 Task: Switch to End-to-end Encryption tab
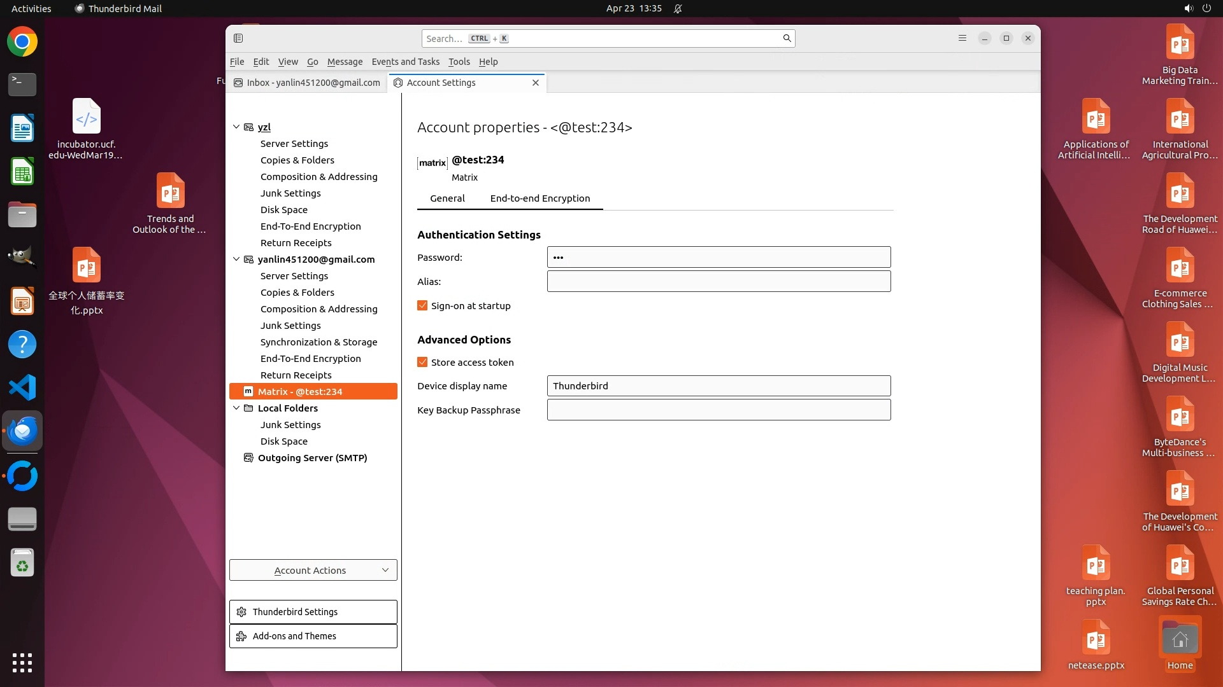click(540, 198)
